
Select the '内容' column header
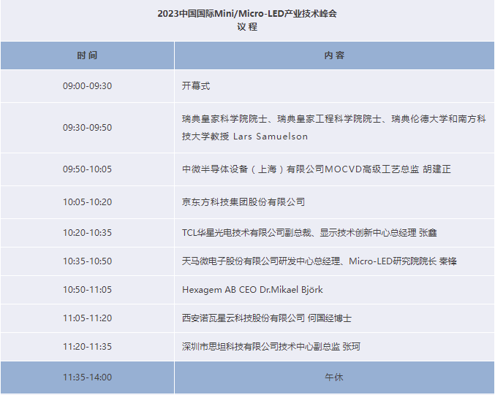tap(334, 55)
